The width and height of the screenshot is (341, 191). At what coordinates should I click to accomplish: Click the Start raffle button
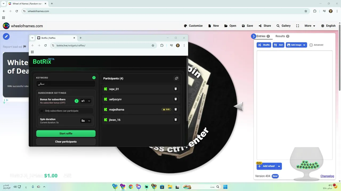(66, 133)
